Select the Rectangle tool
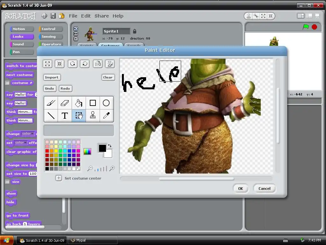The height and width of the screenshot is (245, 326). coord(93,103)
